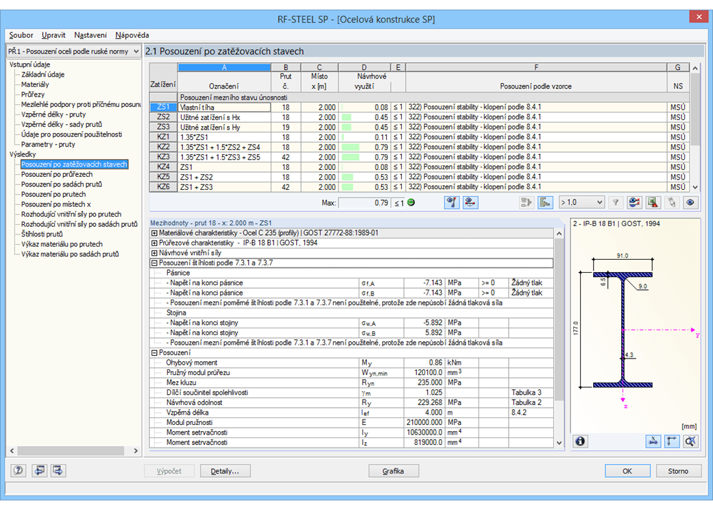713x510 pixels.
Task: Click the help question-mark icon at bottom left
Action: point(19,470)
